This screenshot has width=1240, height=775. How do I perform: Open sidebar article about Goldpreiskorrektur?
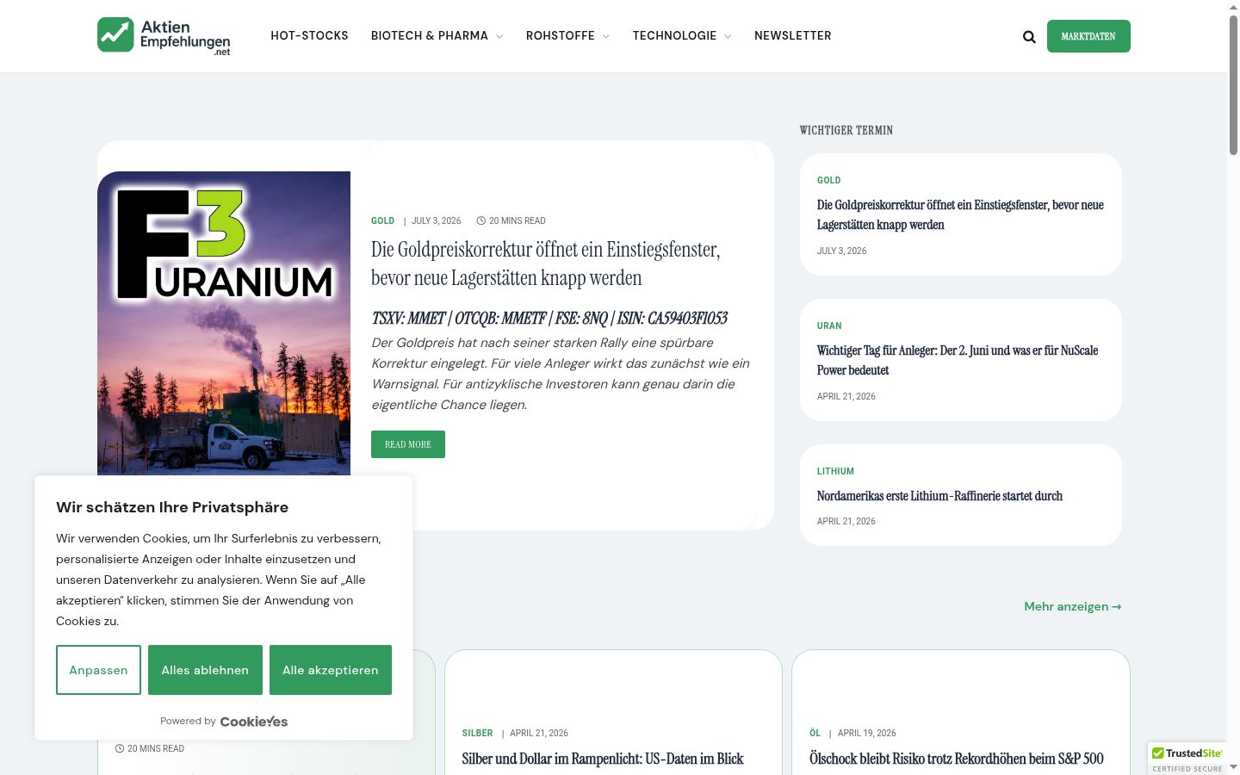click(960, 214)
